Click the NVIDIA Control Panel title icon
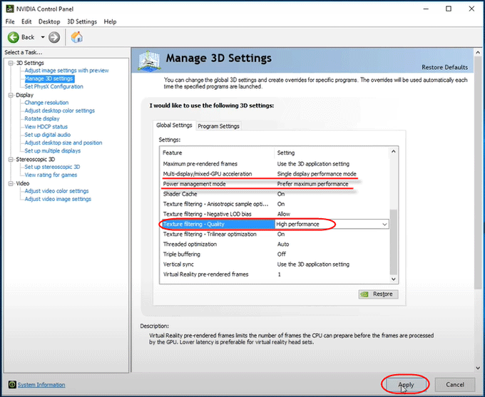Image resolution: width=485 pixels, height=397 pixels. (x=10, y=9)
